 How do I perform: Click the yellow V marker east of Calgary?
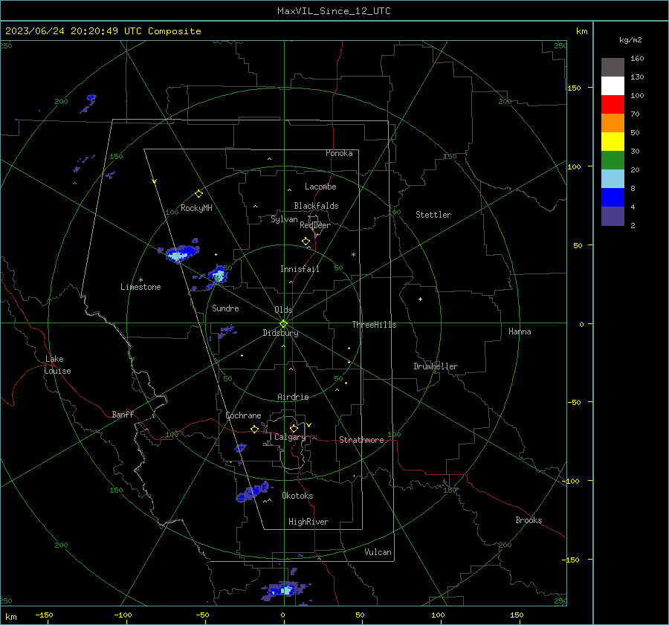(309, 425)
